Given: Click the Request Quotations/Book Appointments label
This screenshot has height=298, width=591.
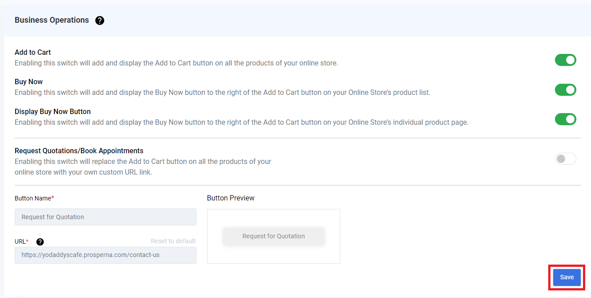Looking at the screenshot, I should tap(79, 151).
